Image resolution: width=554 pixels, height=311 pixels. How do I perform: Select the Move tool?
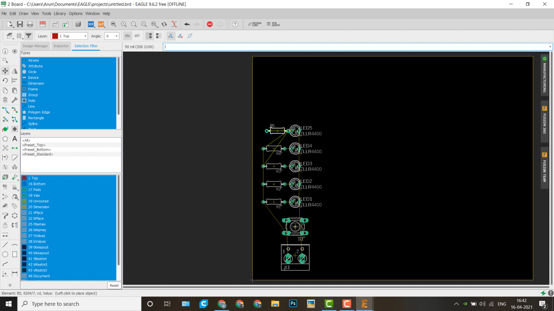coord(5,71)
